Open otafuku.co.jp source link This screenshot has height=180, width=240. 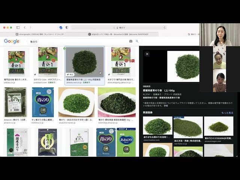pos(9,82)
